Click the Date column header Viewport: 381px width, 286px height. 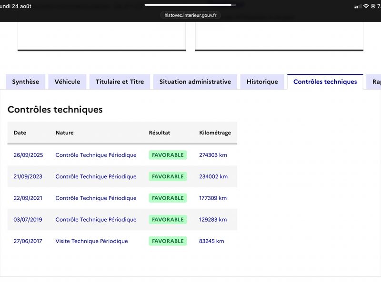click(x=20, y=133)
